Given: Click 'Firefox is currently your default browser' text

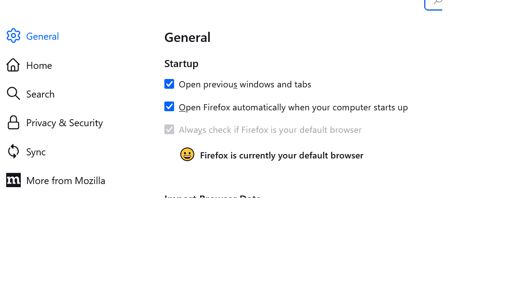Looking at the screenshot, I should click(x=281, y=155).
